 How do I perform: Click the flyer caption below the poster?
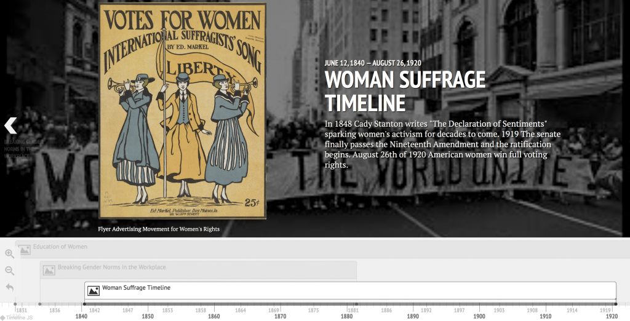pyautogui.click(x=159, y=229)
